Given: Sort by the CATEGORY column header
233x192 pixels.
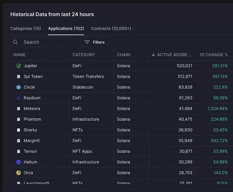Looking at the screenshot, I should click(84, 55).
